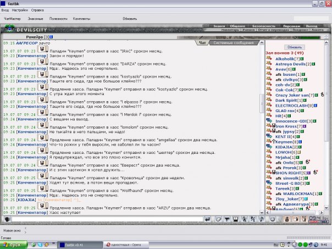Open the Настройки menu
The width and height of the screenshot is (332, 249).
20,10
